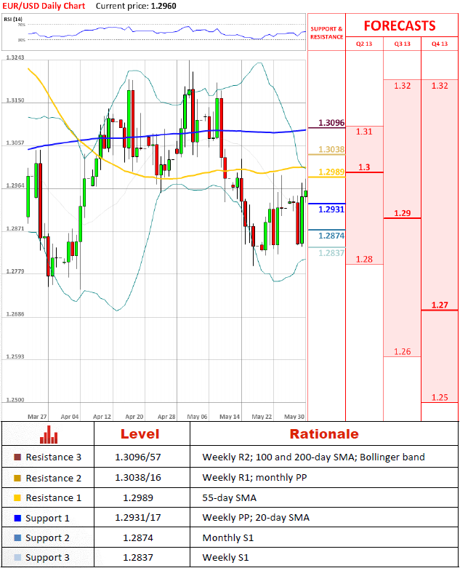Click the level cell 1.2931/17

tap(138, 517)
